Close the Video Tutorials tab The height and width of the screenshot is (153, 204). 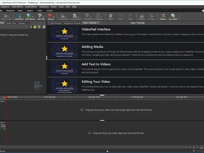coord(98,23)
